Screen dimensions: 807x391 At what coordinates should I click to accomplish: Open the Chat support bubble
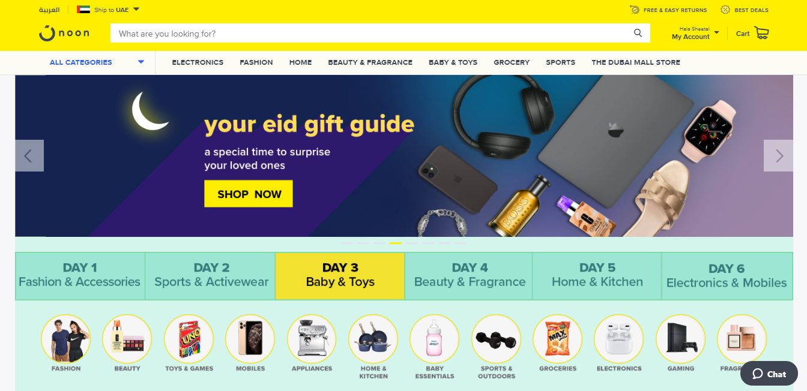[x=769, y=374]
